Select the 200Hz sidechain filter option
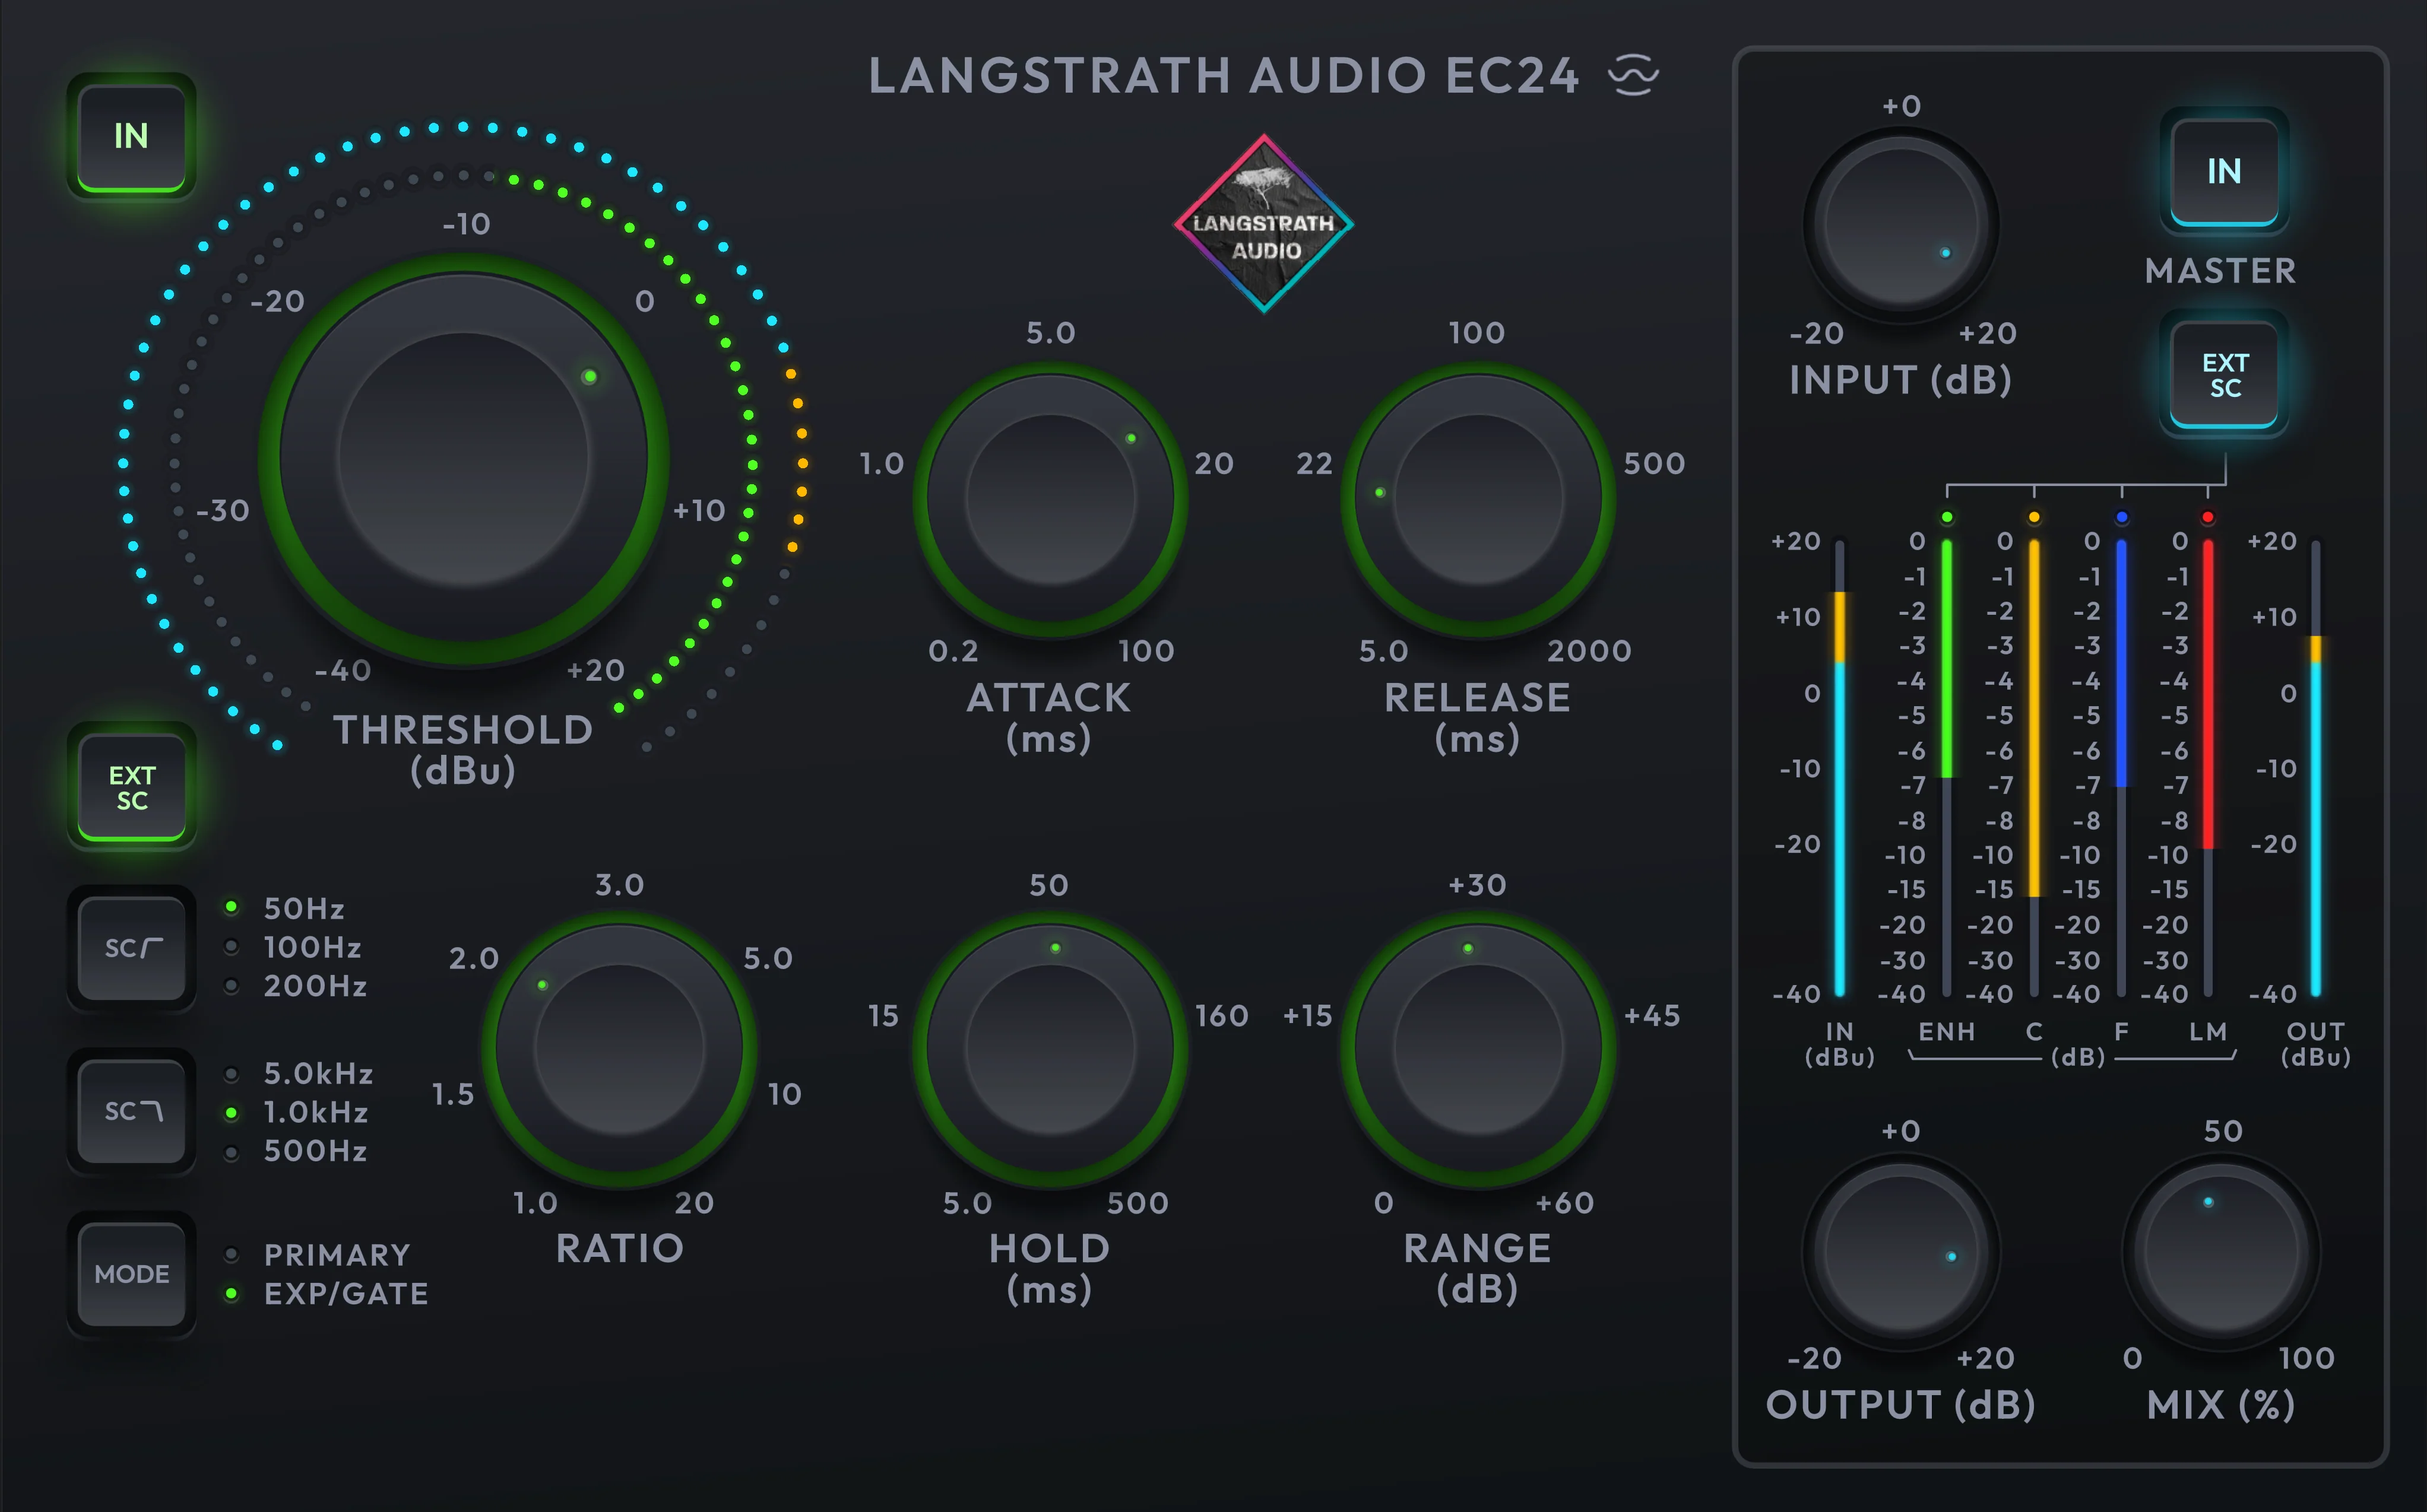Image resolution: width=2427 pixels, height=1512 pixels. click(x=295, y=986)
